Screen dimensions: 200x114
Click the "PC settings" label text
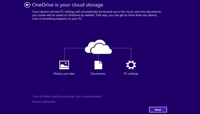(131, 74)
